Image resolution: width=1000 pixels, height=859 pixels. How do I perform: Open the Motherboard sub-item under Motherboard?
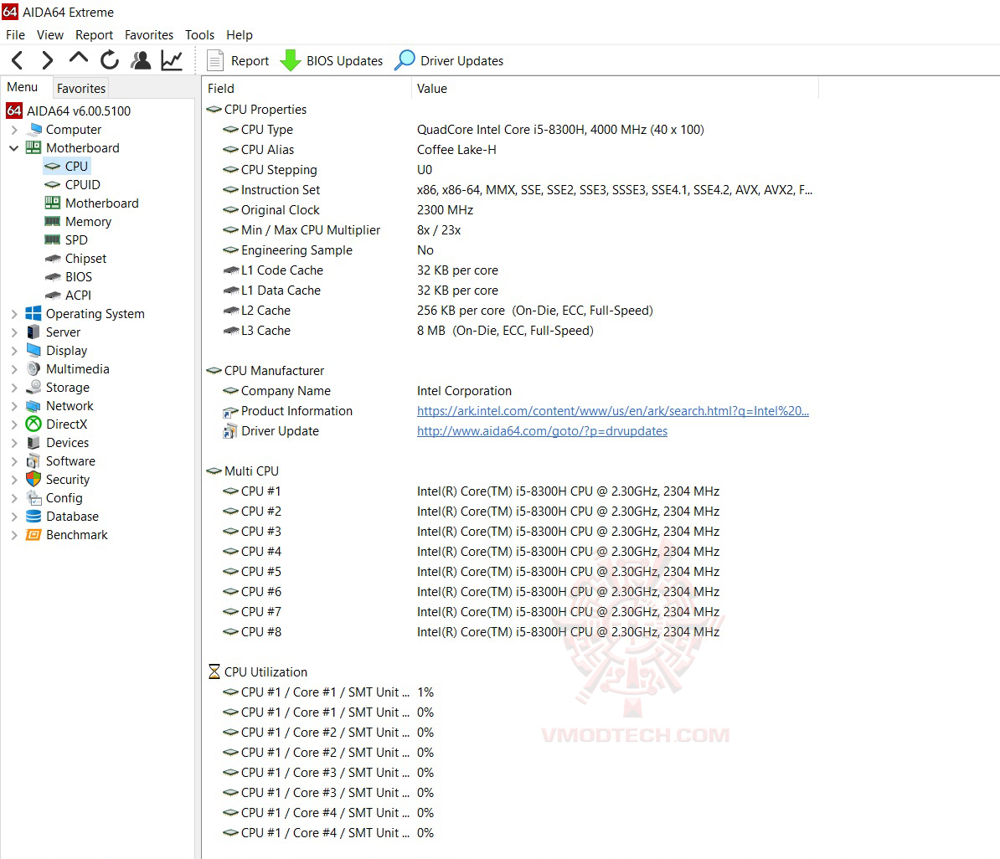point(91,203)
